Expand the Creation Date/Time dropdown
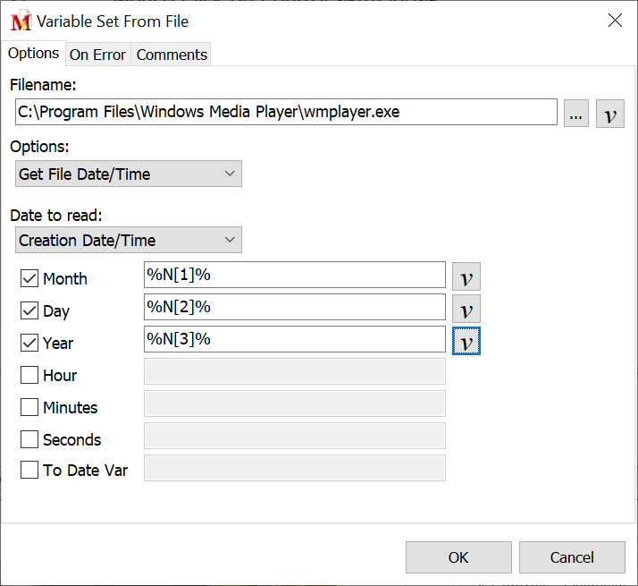Viewport: 638px width, 586px height. [x=129, y=240]
